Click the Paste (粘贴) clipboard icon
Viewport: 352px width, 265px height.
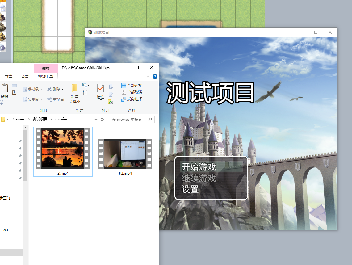pyautogui.click(x=5, y=88)
